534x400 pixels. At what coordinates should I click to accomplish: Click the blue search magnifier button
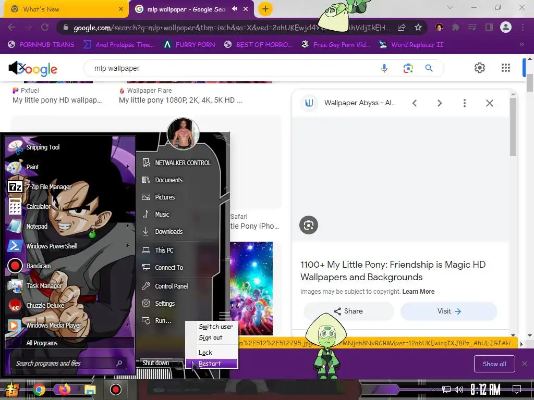(429, 68)
